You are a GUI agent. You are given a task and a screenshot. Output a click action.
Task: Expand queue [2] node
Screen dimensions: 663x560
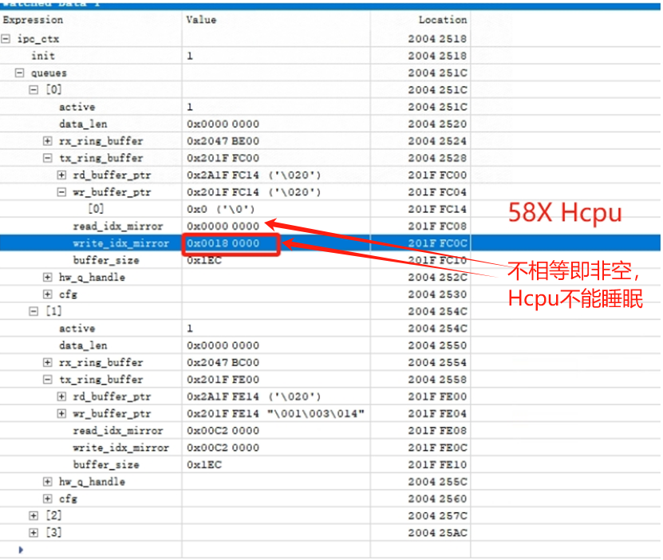click(x=34, y=515)
